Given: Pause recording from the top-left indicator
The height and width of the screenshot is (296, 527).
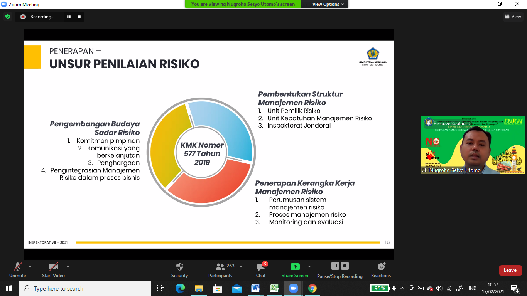Looking at the screenshot, I should 69,17.
